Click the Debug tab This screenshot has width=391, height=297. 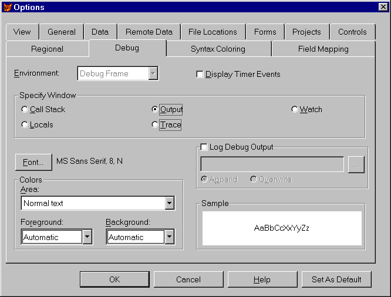127,48
